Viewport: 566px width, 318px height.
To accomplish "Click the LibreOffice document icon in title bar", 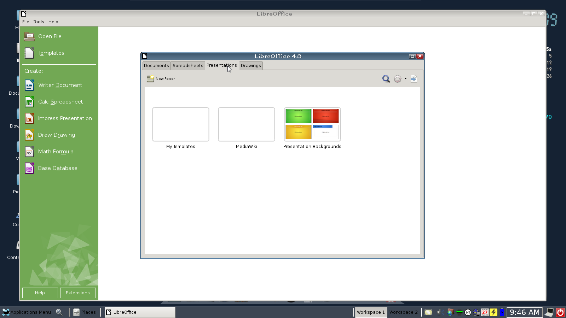I will [24, 14].
